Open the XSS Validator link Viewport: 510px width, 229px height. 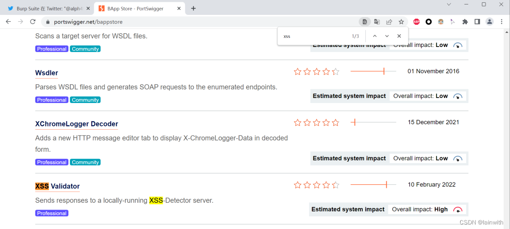[x=57, y=186]
